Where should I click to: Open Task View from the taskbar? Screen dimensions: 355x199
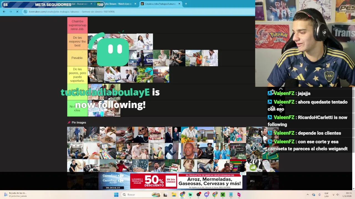pyautogui.click(x=165, y=195)
